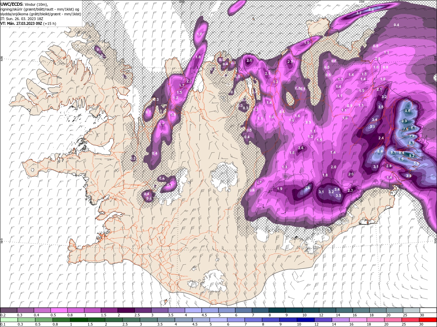Screen dimensions: 437x327
Task: Click the '2.2' value in the western band
Action: [x=189, y=81]
